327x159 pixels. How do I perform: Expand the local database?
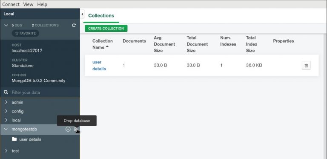pyautogui.click(x=6, y=120)
